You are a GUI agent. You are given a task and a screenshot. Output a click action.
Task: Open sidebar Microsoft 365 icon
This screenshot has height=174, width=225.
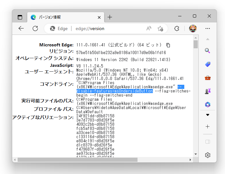tap(208, 105)
